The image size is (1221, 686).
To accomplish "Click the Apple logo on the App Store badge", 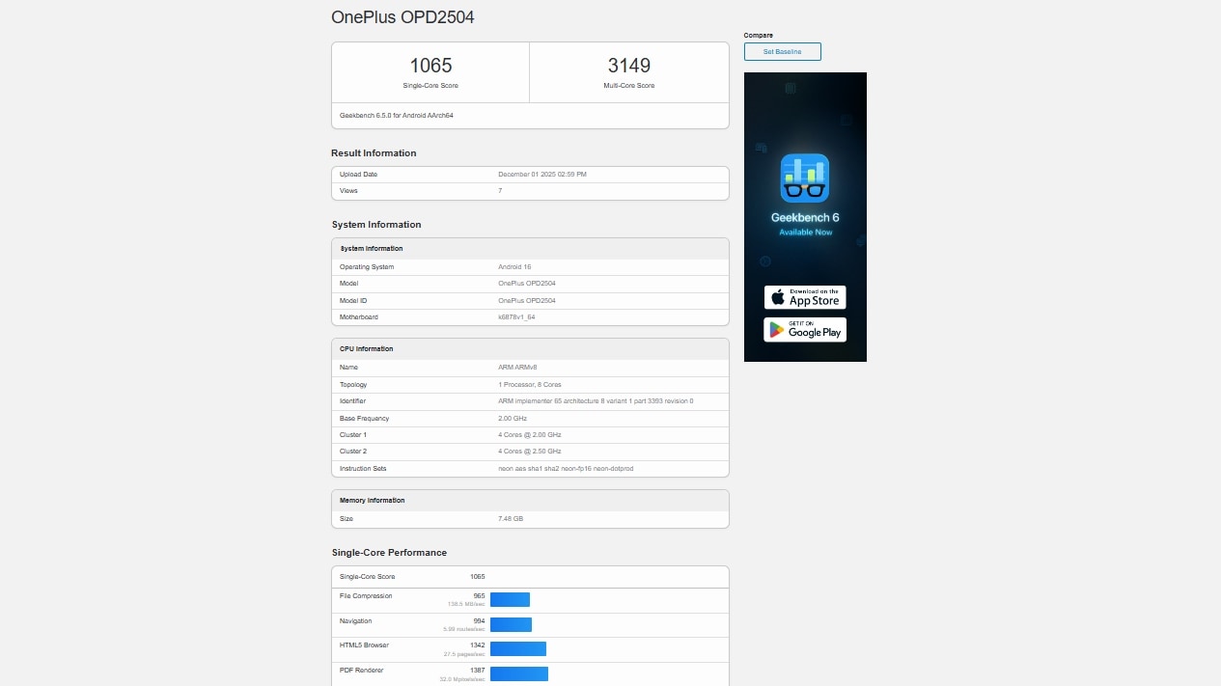I will (778, 296).
